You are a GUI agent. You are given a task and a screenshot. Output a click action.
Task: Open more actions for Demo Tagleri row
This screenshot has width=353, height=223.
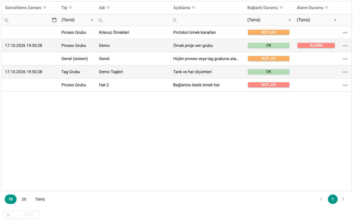[345, 72]
